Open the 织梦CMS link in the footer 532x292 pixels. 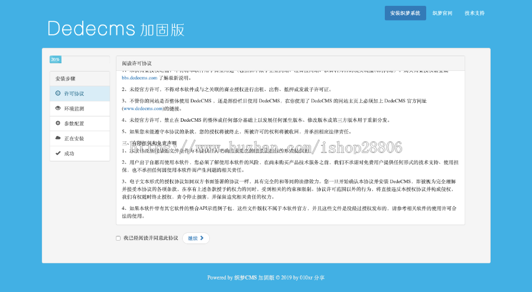(x=246, y=277)
